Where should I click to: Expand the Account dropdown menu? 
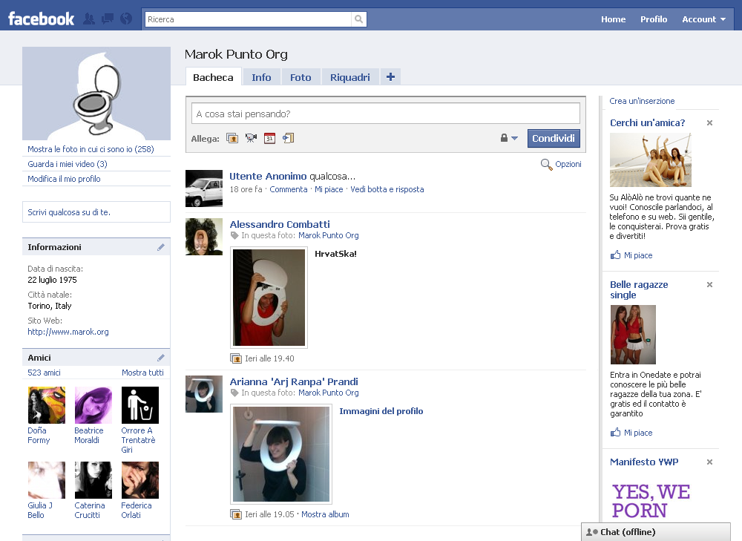703,19
